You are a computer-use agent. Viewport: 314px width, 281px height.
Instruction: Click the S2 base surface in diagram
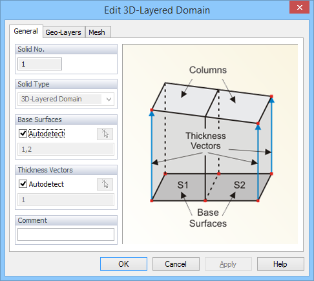[x=239, y=185]
